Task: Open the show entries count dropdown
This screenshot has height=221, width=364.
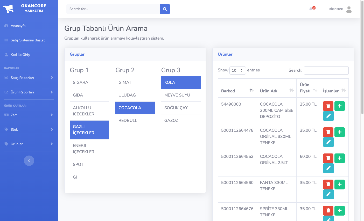Action: [237, 70]
